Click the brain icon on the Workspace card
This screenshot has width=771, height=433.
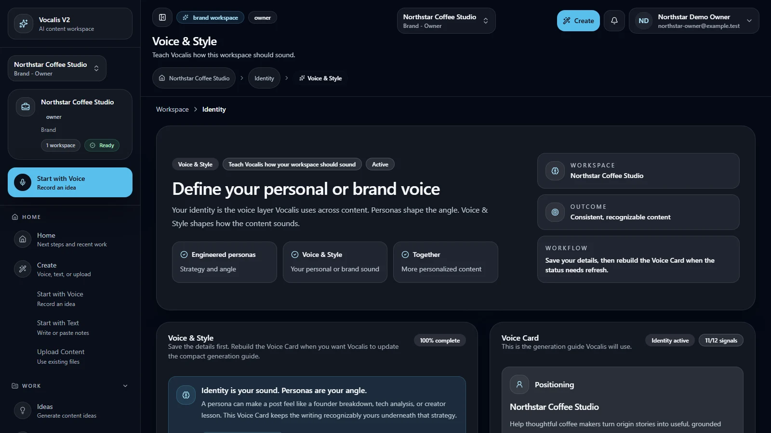[555, 171]
